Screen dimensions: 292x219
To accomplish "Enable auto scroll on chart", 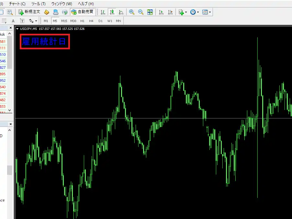I will 161,12.
